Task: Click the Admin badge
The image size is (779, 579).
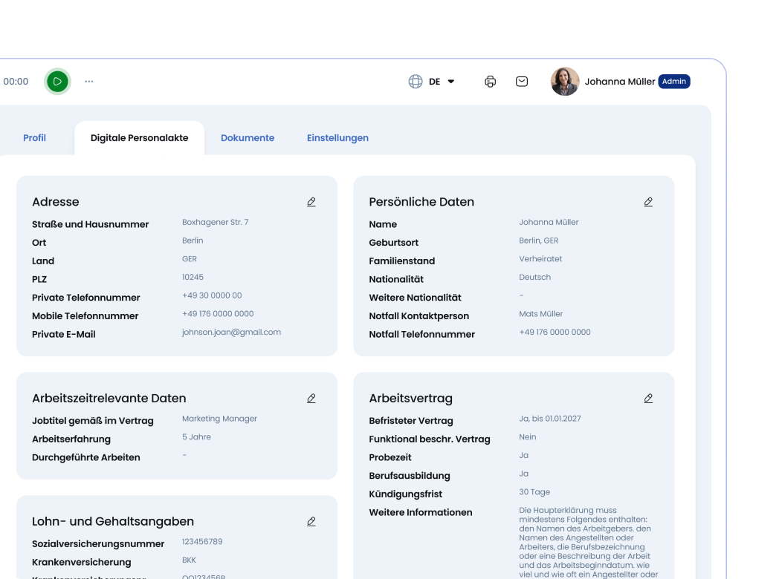Action: (673, 82)
